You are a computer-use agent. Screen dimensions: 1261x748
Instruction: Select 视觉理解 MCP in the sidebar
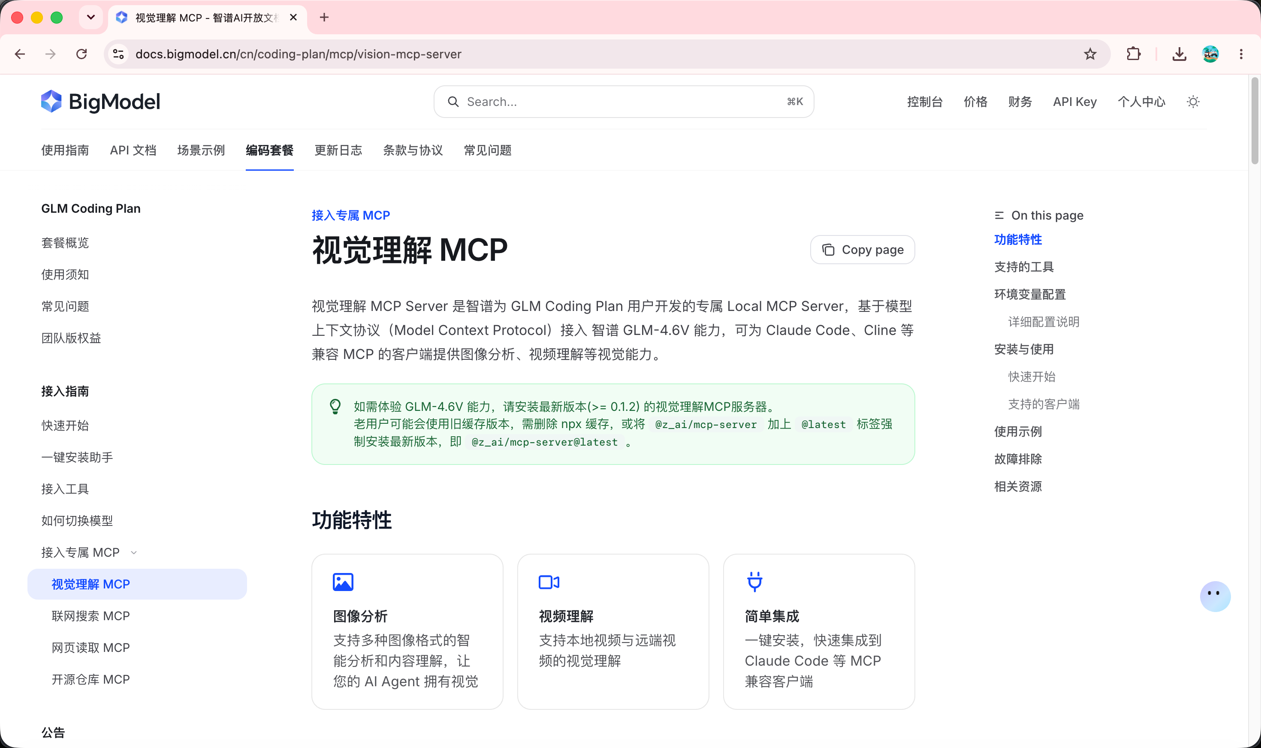(x=137, y=584)
